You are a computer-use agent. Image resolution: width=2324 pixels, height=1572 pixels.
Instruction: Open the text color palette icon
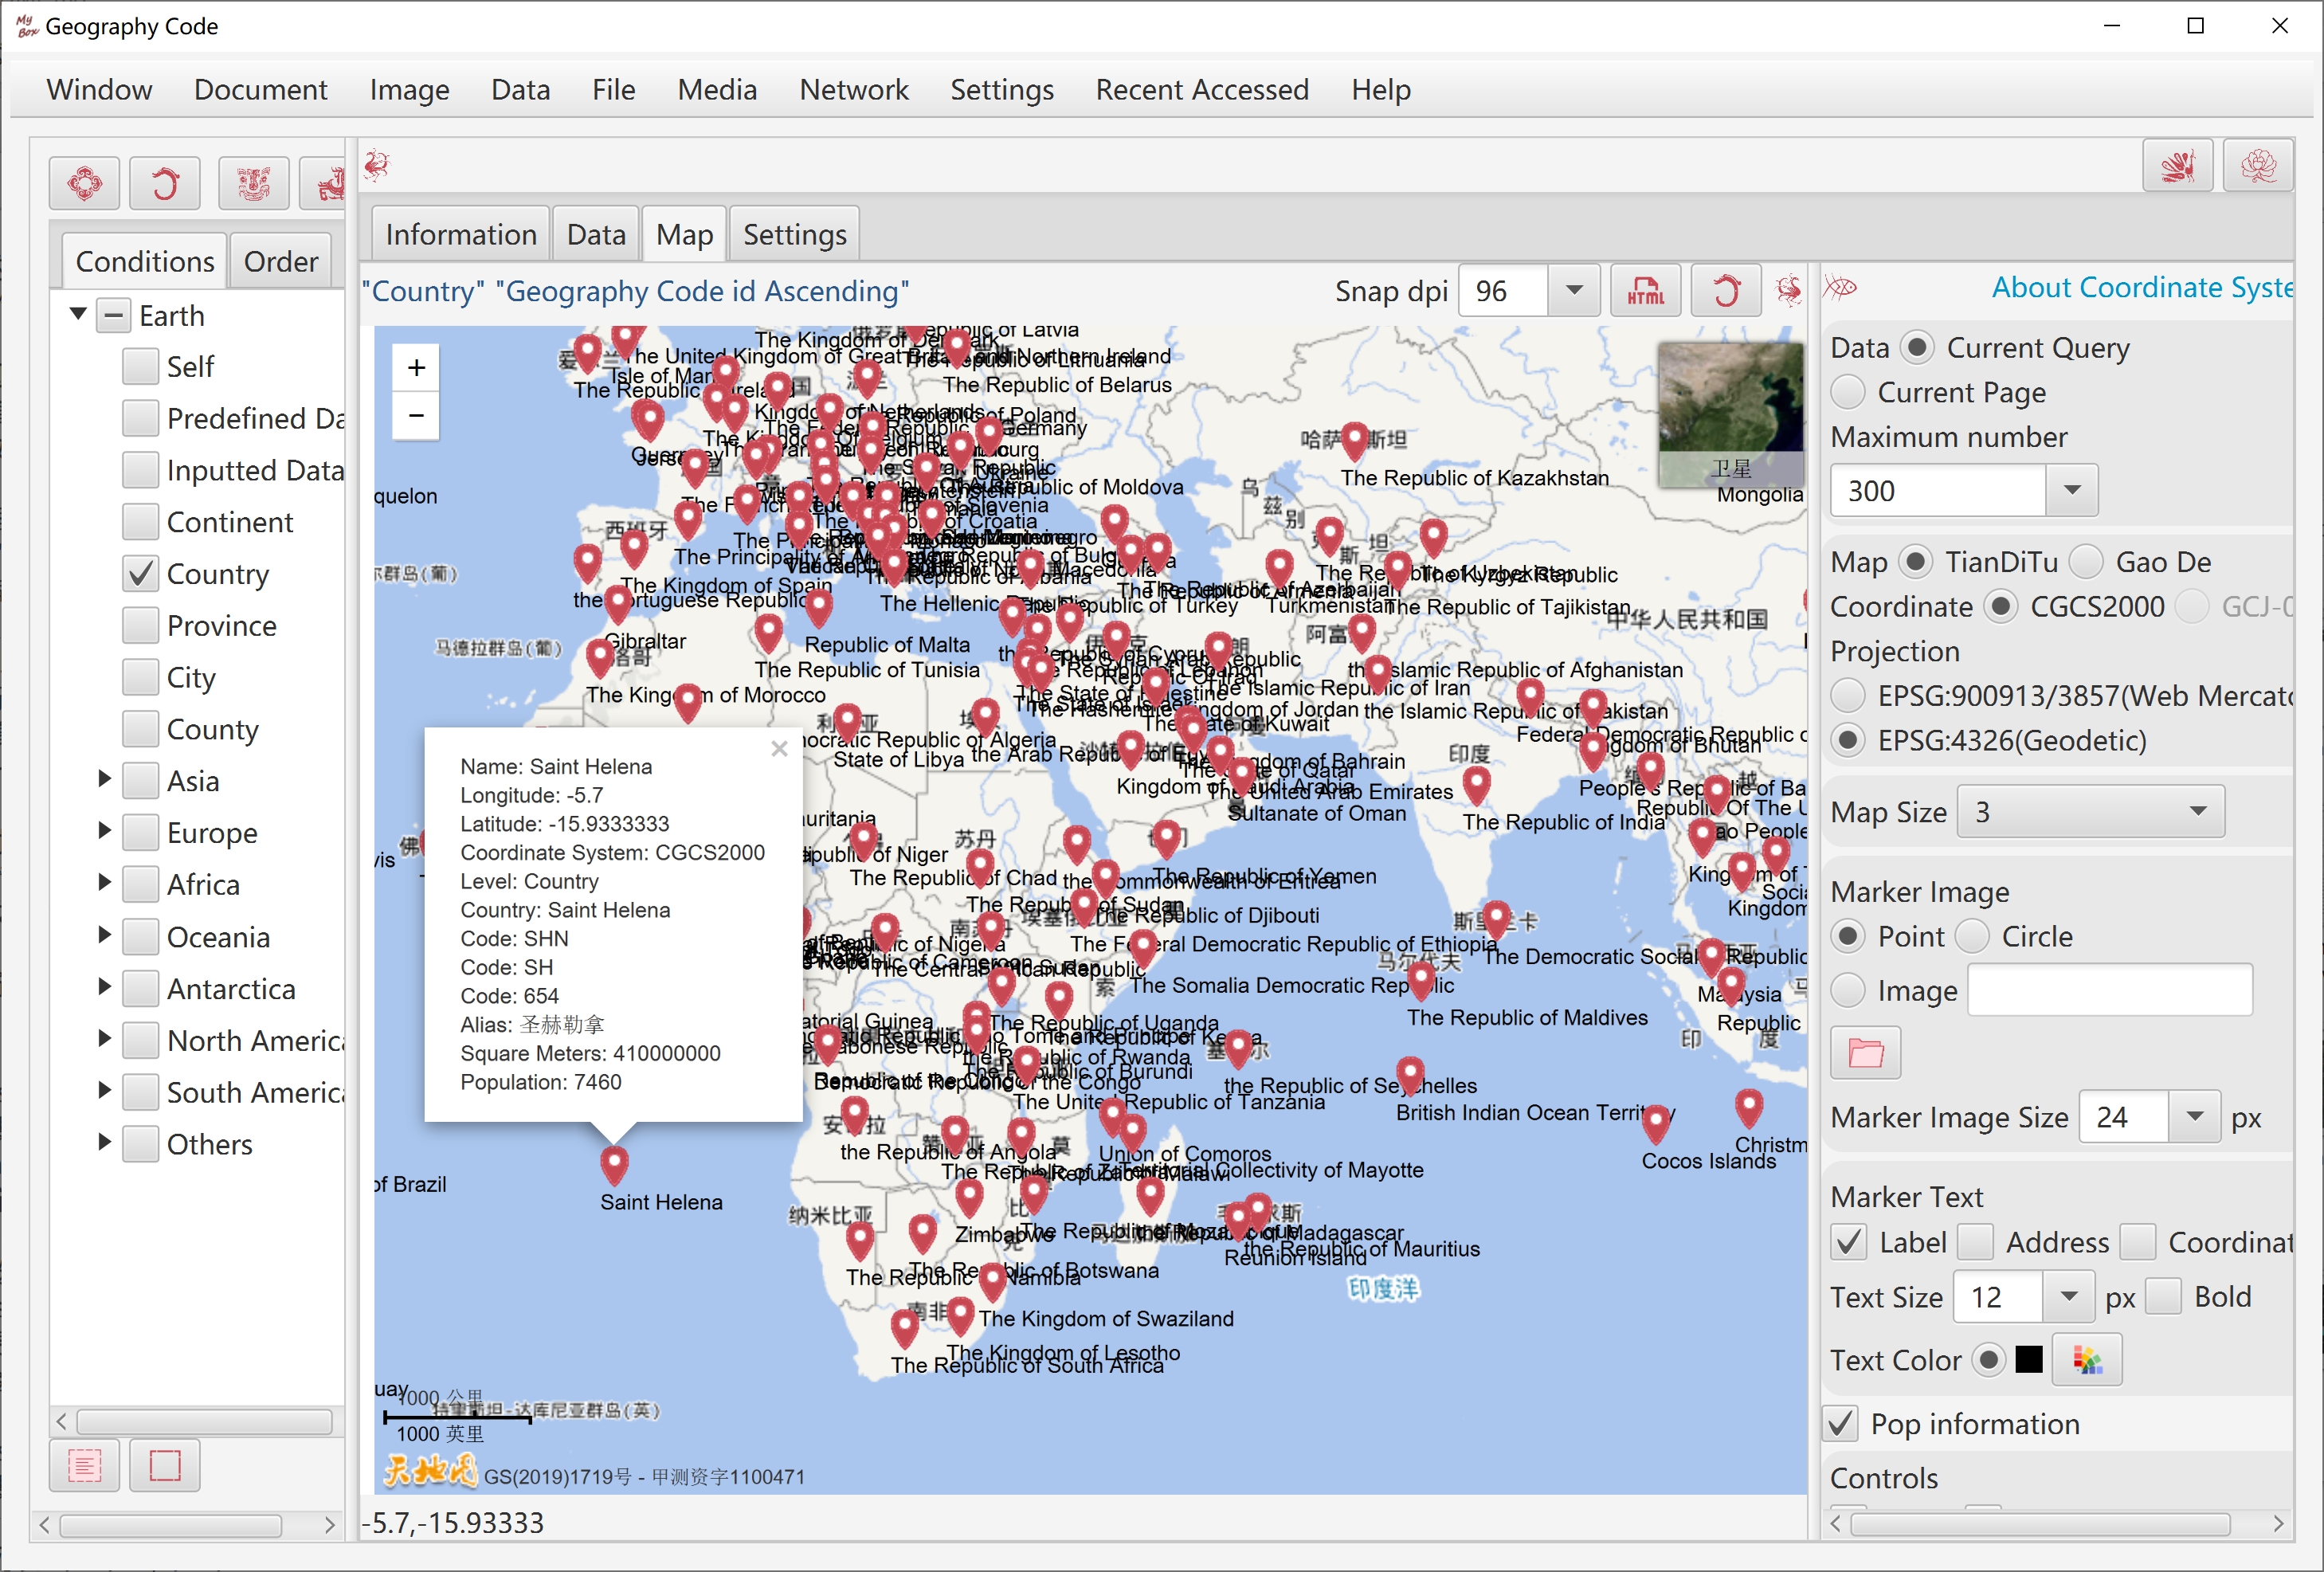coord(2087,1360)
